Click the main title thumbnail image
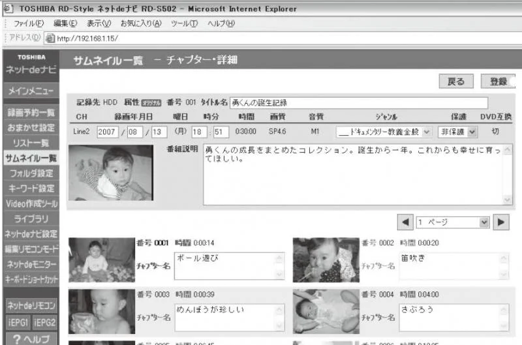The width and height of the screenshot is (522, 345). [111, 173]
